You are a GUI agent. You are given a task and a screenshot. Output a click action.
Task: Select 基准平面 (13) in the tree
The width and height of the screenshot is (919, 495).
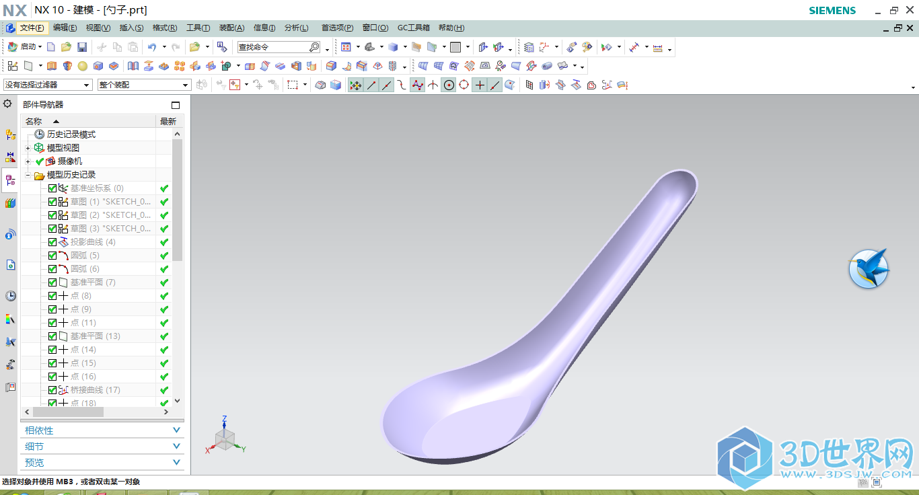[x=95, y=336]
